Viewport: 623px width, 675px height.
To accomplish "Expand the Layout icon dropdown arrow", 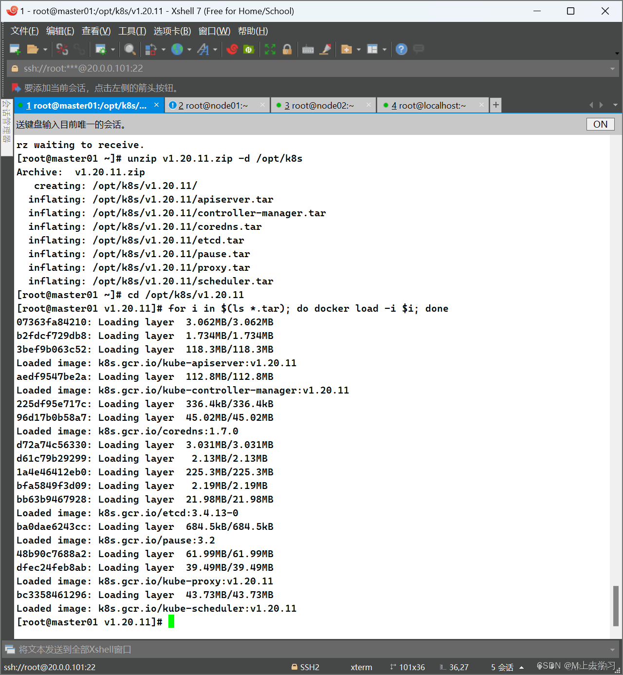I will [x=385, y=49].
